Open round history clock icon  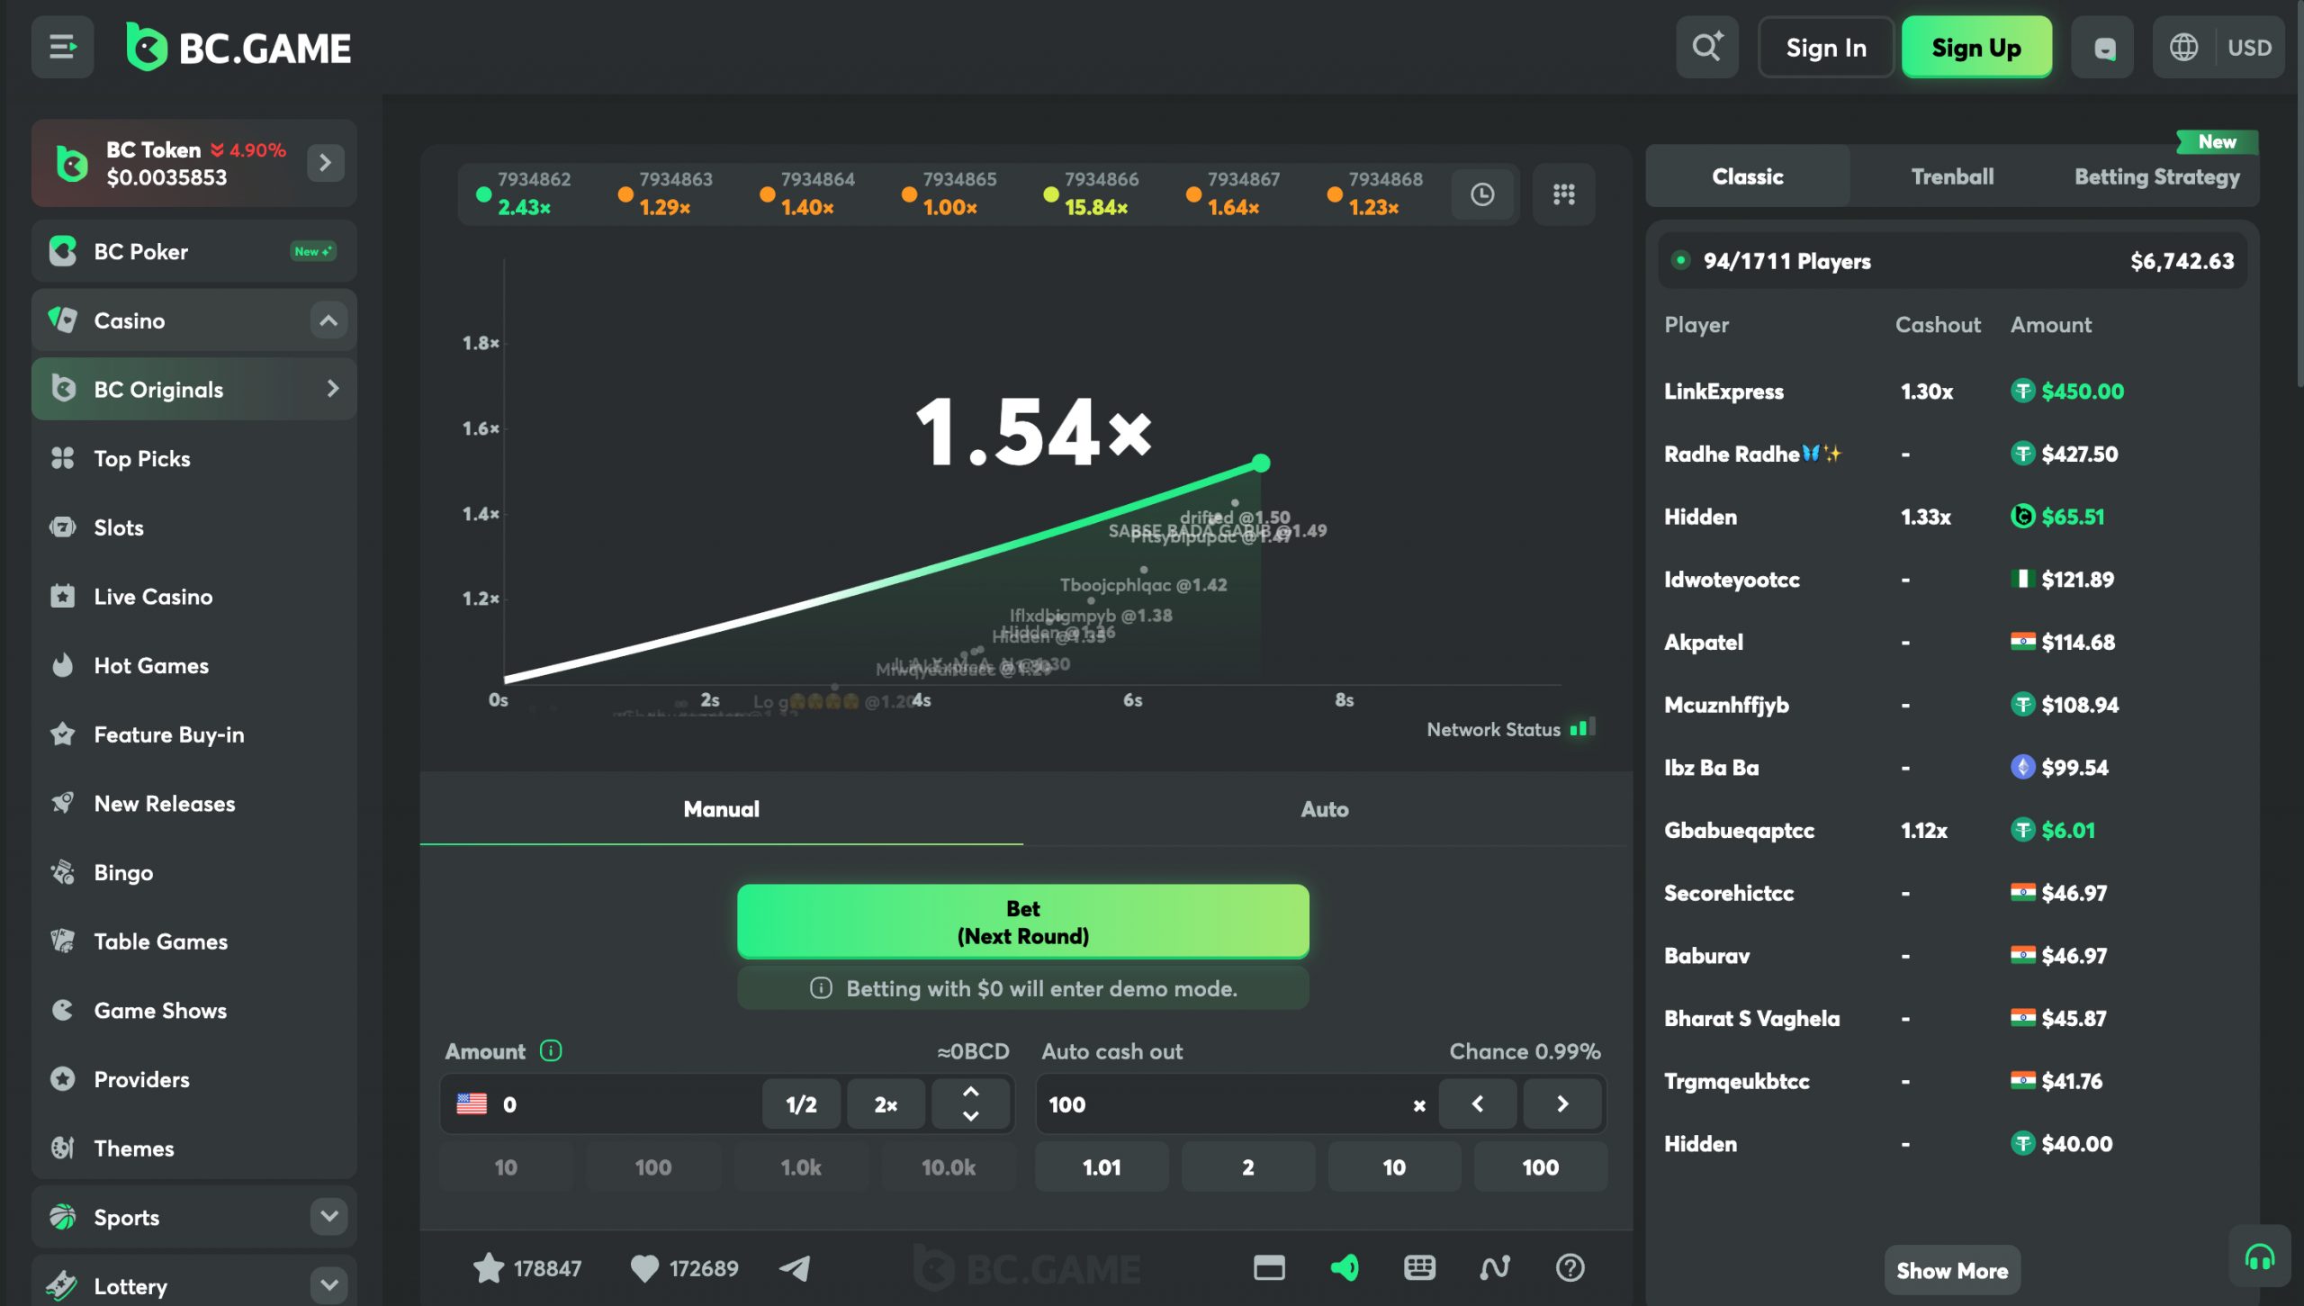pyautogui.click(x=1482, y=194)
